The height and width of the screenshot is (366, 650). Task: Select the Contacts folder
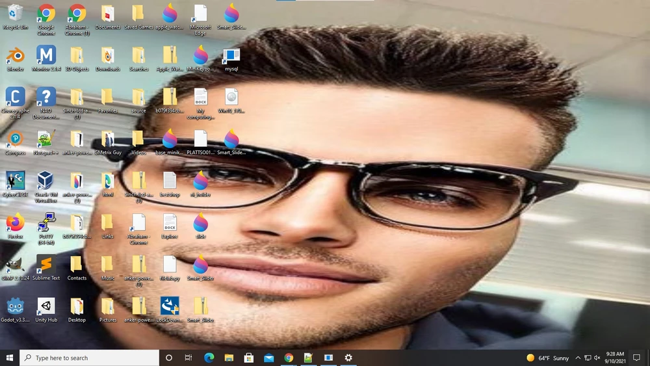tap(77, 268)
